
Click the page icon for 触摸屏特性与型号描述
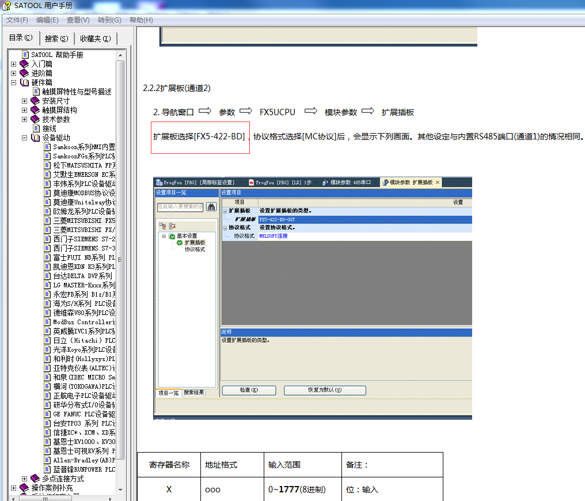36,92
